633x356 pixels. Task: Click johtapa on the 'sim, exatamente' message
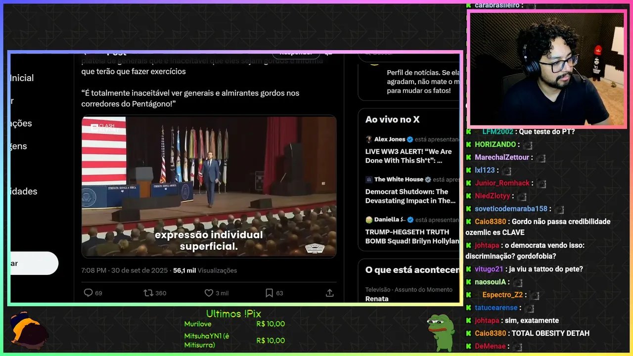pyautogui.click(x=487, y=320)
